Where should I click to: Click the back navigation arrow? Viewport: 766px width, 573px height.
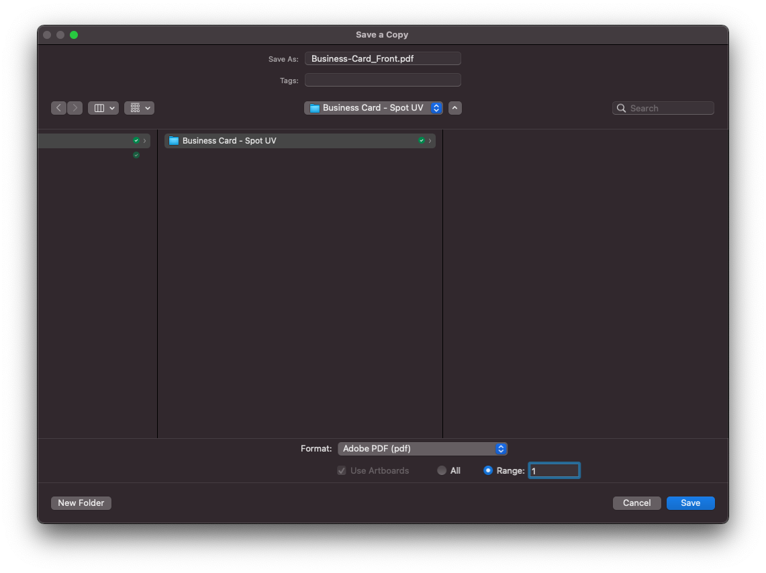click(58, 107)
